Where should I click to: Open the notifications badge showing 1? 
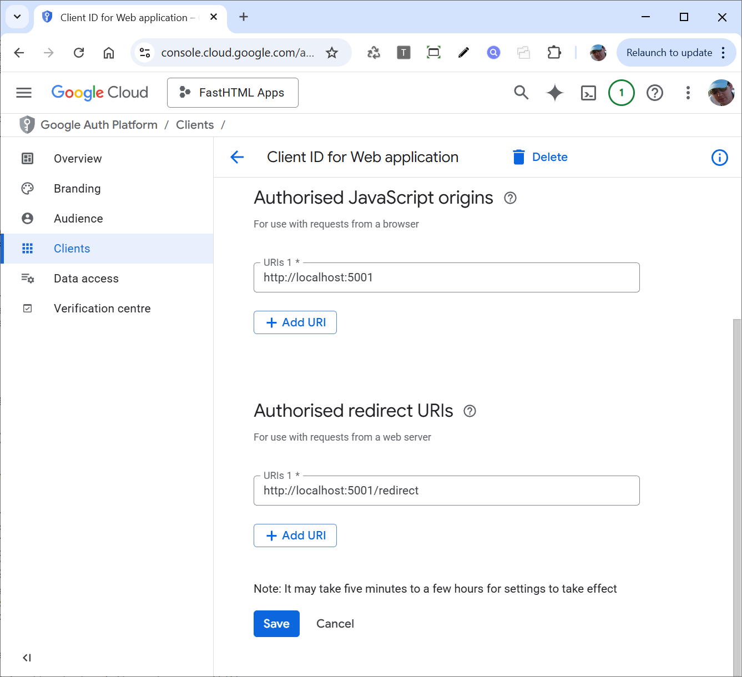pyautogui.click(x=621, y=93)
